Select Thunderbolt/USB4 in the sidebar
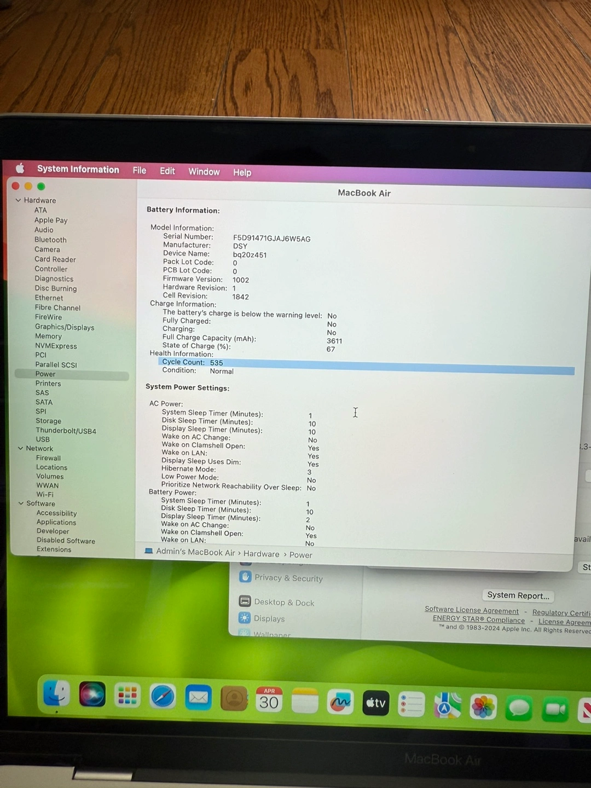This screenshot has height=788, width=591. [x=66, y=431]
